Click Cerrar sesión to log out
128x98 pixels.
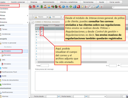point(115,2)
